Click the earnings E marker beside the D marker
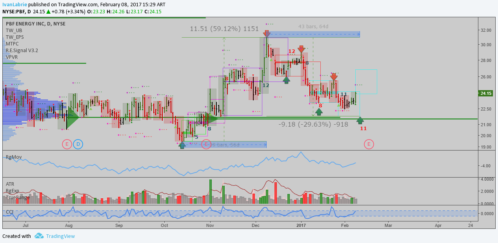 pyautogui.click(x=67, y=144)
